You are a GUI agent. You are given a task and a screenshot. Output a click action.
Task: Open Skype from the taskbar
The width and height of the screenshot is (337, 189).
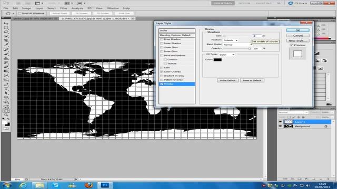56,185
